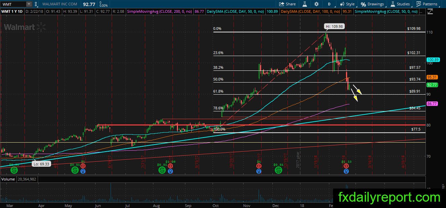Click the WMT symbol input field
This screenshot has height=208, width=446.
pos(13,4)
